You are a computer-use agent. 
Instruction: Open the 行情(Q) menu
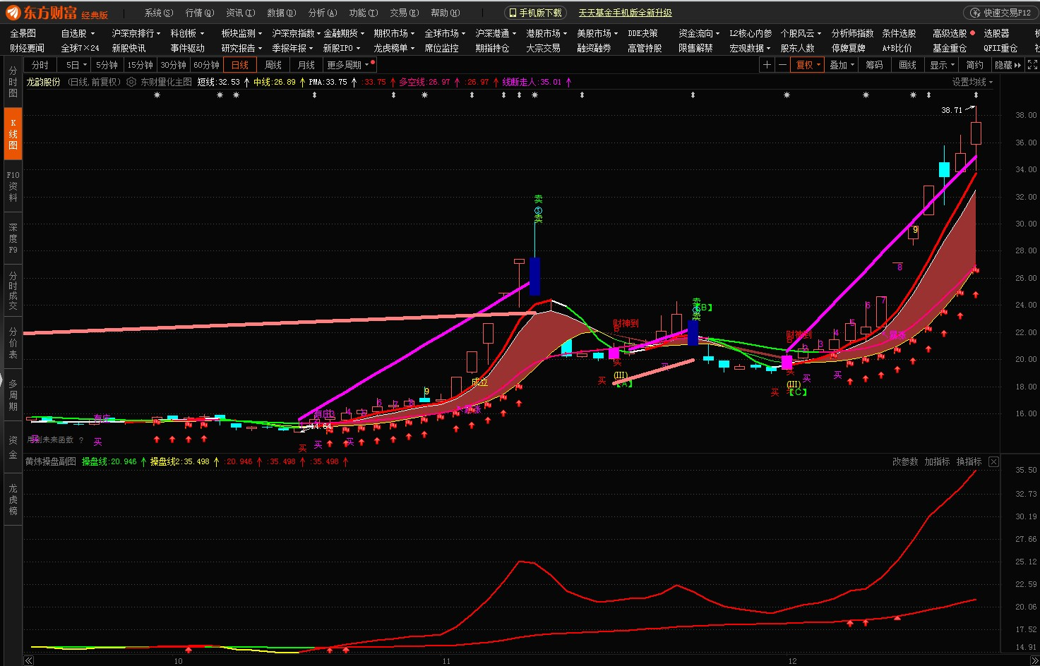point(200,13)
